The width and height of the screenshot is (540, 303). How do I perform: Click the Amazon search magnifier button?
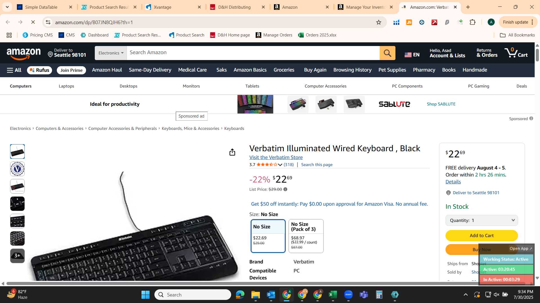pos(387,53)
